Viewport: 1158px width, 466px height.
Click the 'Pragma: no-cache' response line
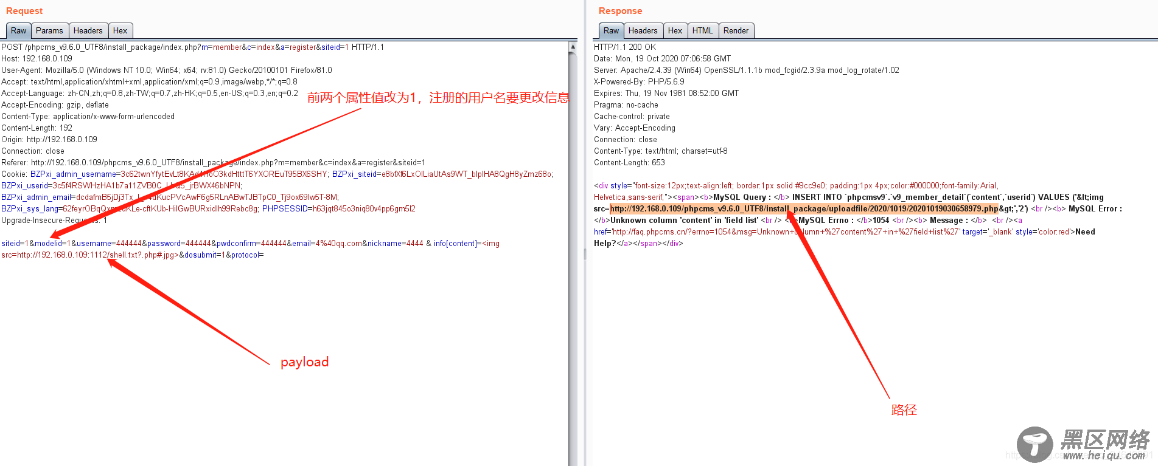coord(626,105)
